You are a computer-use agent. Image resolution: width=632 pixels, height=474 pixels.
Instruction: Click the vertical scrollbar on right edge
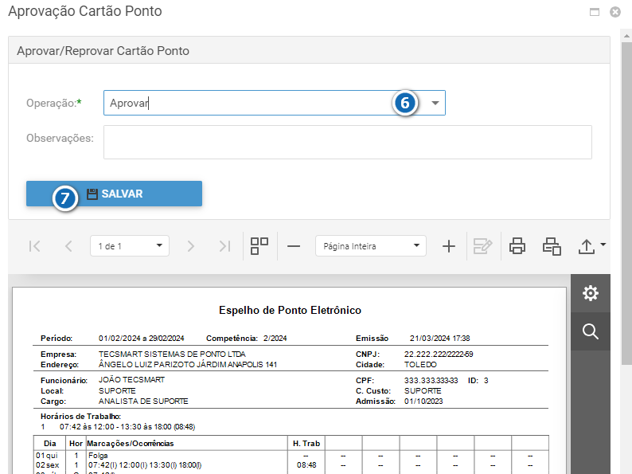pos(626,202)
